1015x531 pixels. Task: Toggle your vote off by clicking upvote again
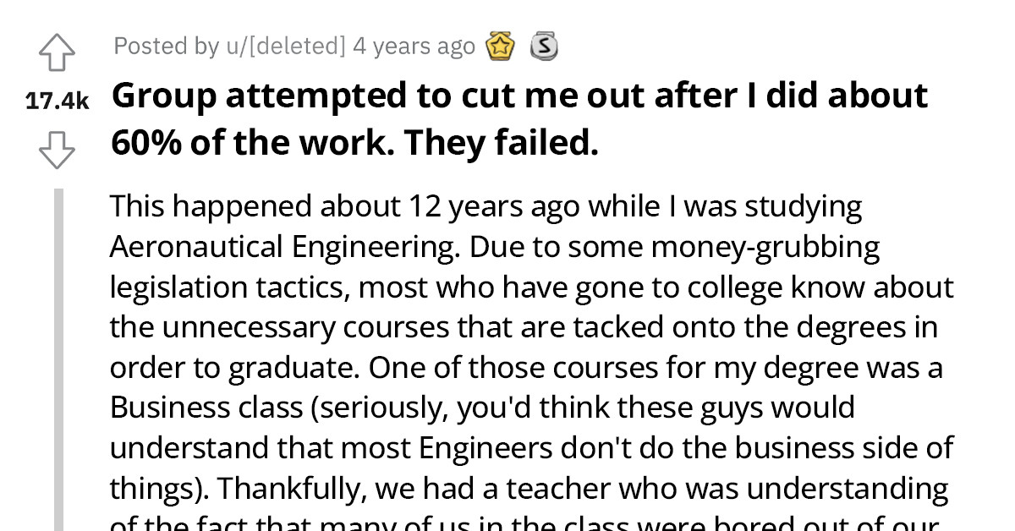click(x=57, y=51)
